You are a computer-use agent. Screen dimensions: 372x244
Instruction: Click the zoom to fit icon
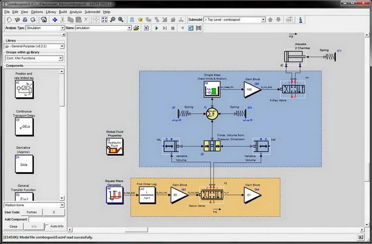(104, 20)
